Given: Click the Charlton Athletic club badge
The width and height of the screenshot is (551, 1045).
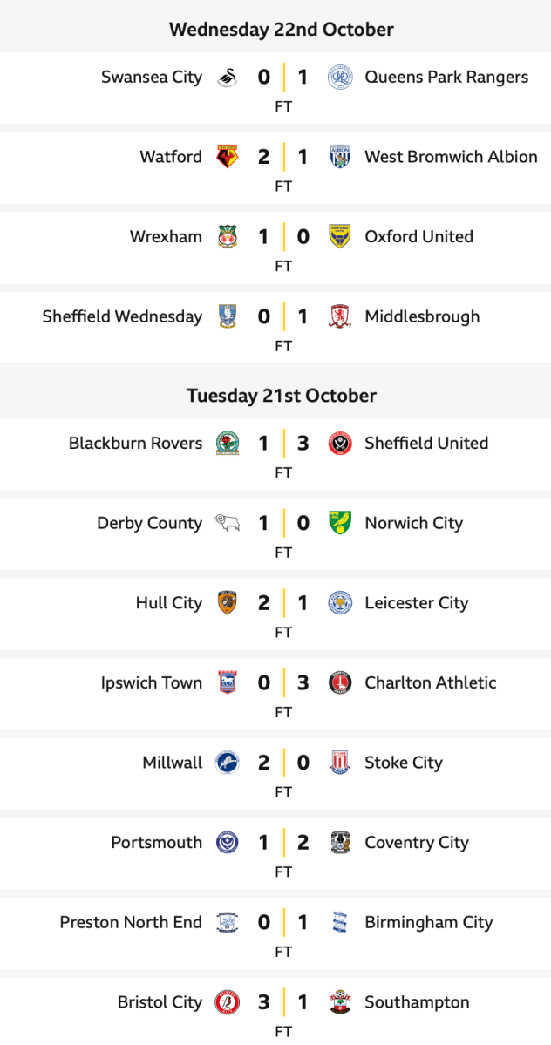Looking at the screenshot, I should pos(339,683).
